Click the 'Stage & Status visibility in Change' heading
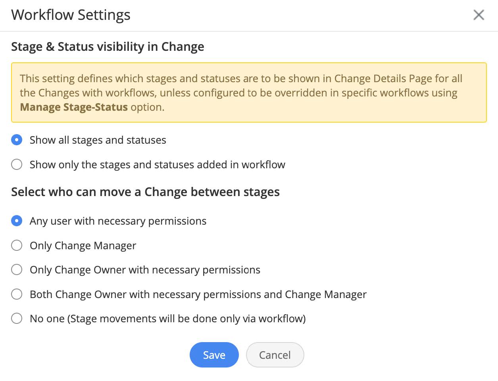This screenshot has width=498, height=381. pyautogui.click(x=108, y=47)
